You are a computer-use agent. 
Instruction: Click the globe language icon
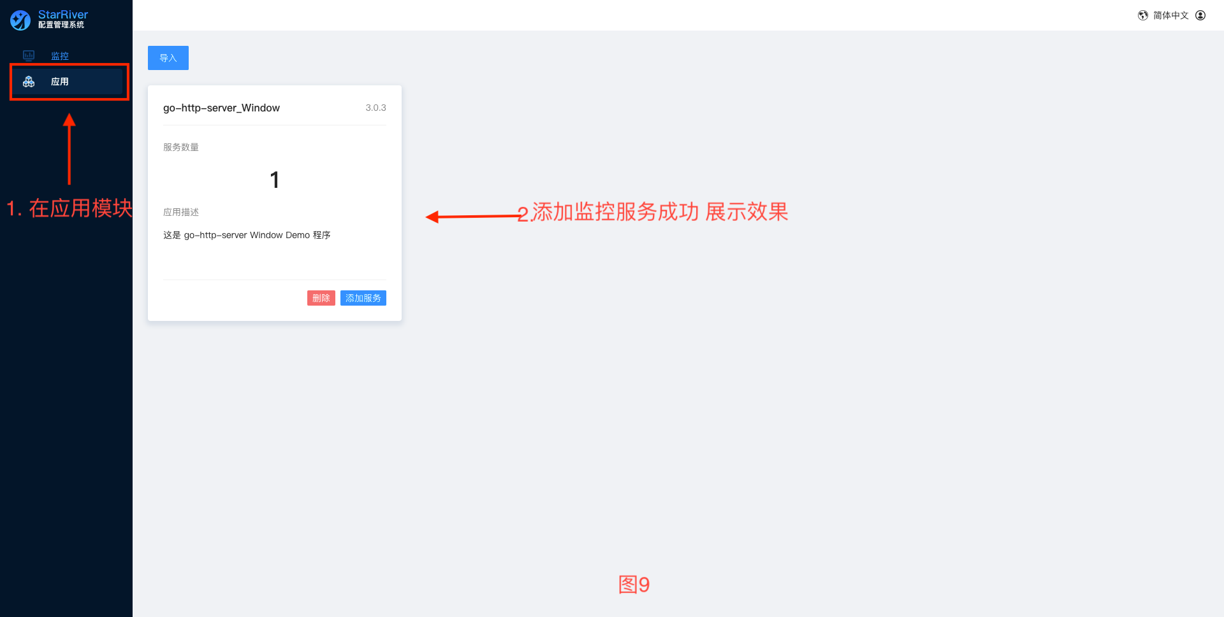[1143, 15]
